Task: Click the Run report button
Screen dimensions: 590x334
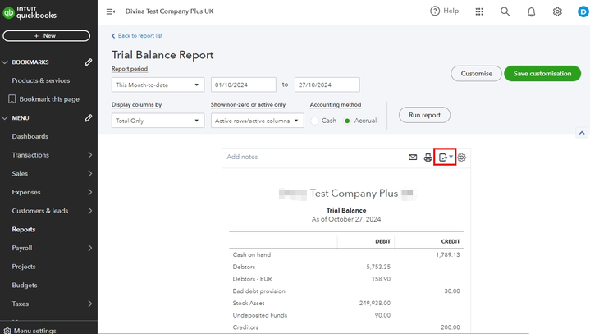Action: [424, 115]
